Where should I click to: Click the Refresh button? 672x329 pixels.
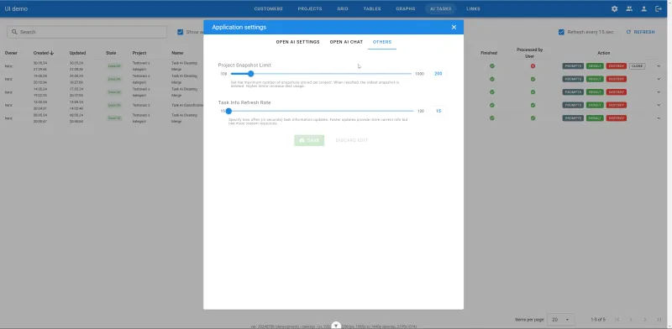point(641,32)
